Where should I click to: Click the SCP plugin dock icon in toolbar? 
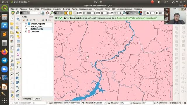coord(13,13)
